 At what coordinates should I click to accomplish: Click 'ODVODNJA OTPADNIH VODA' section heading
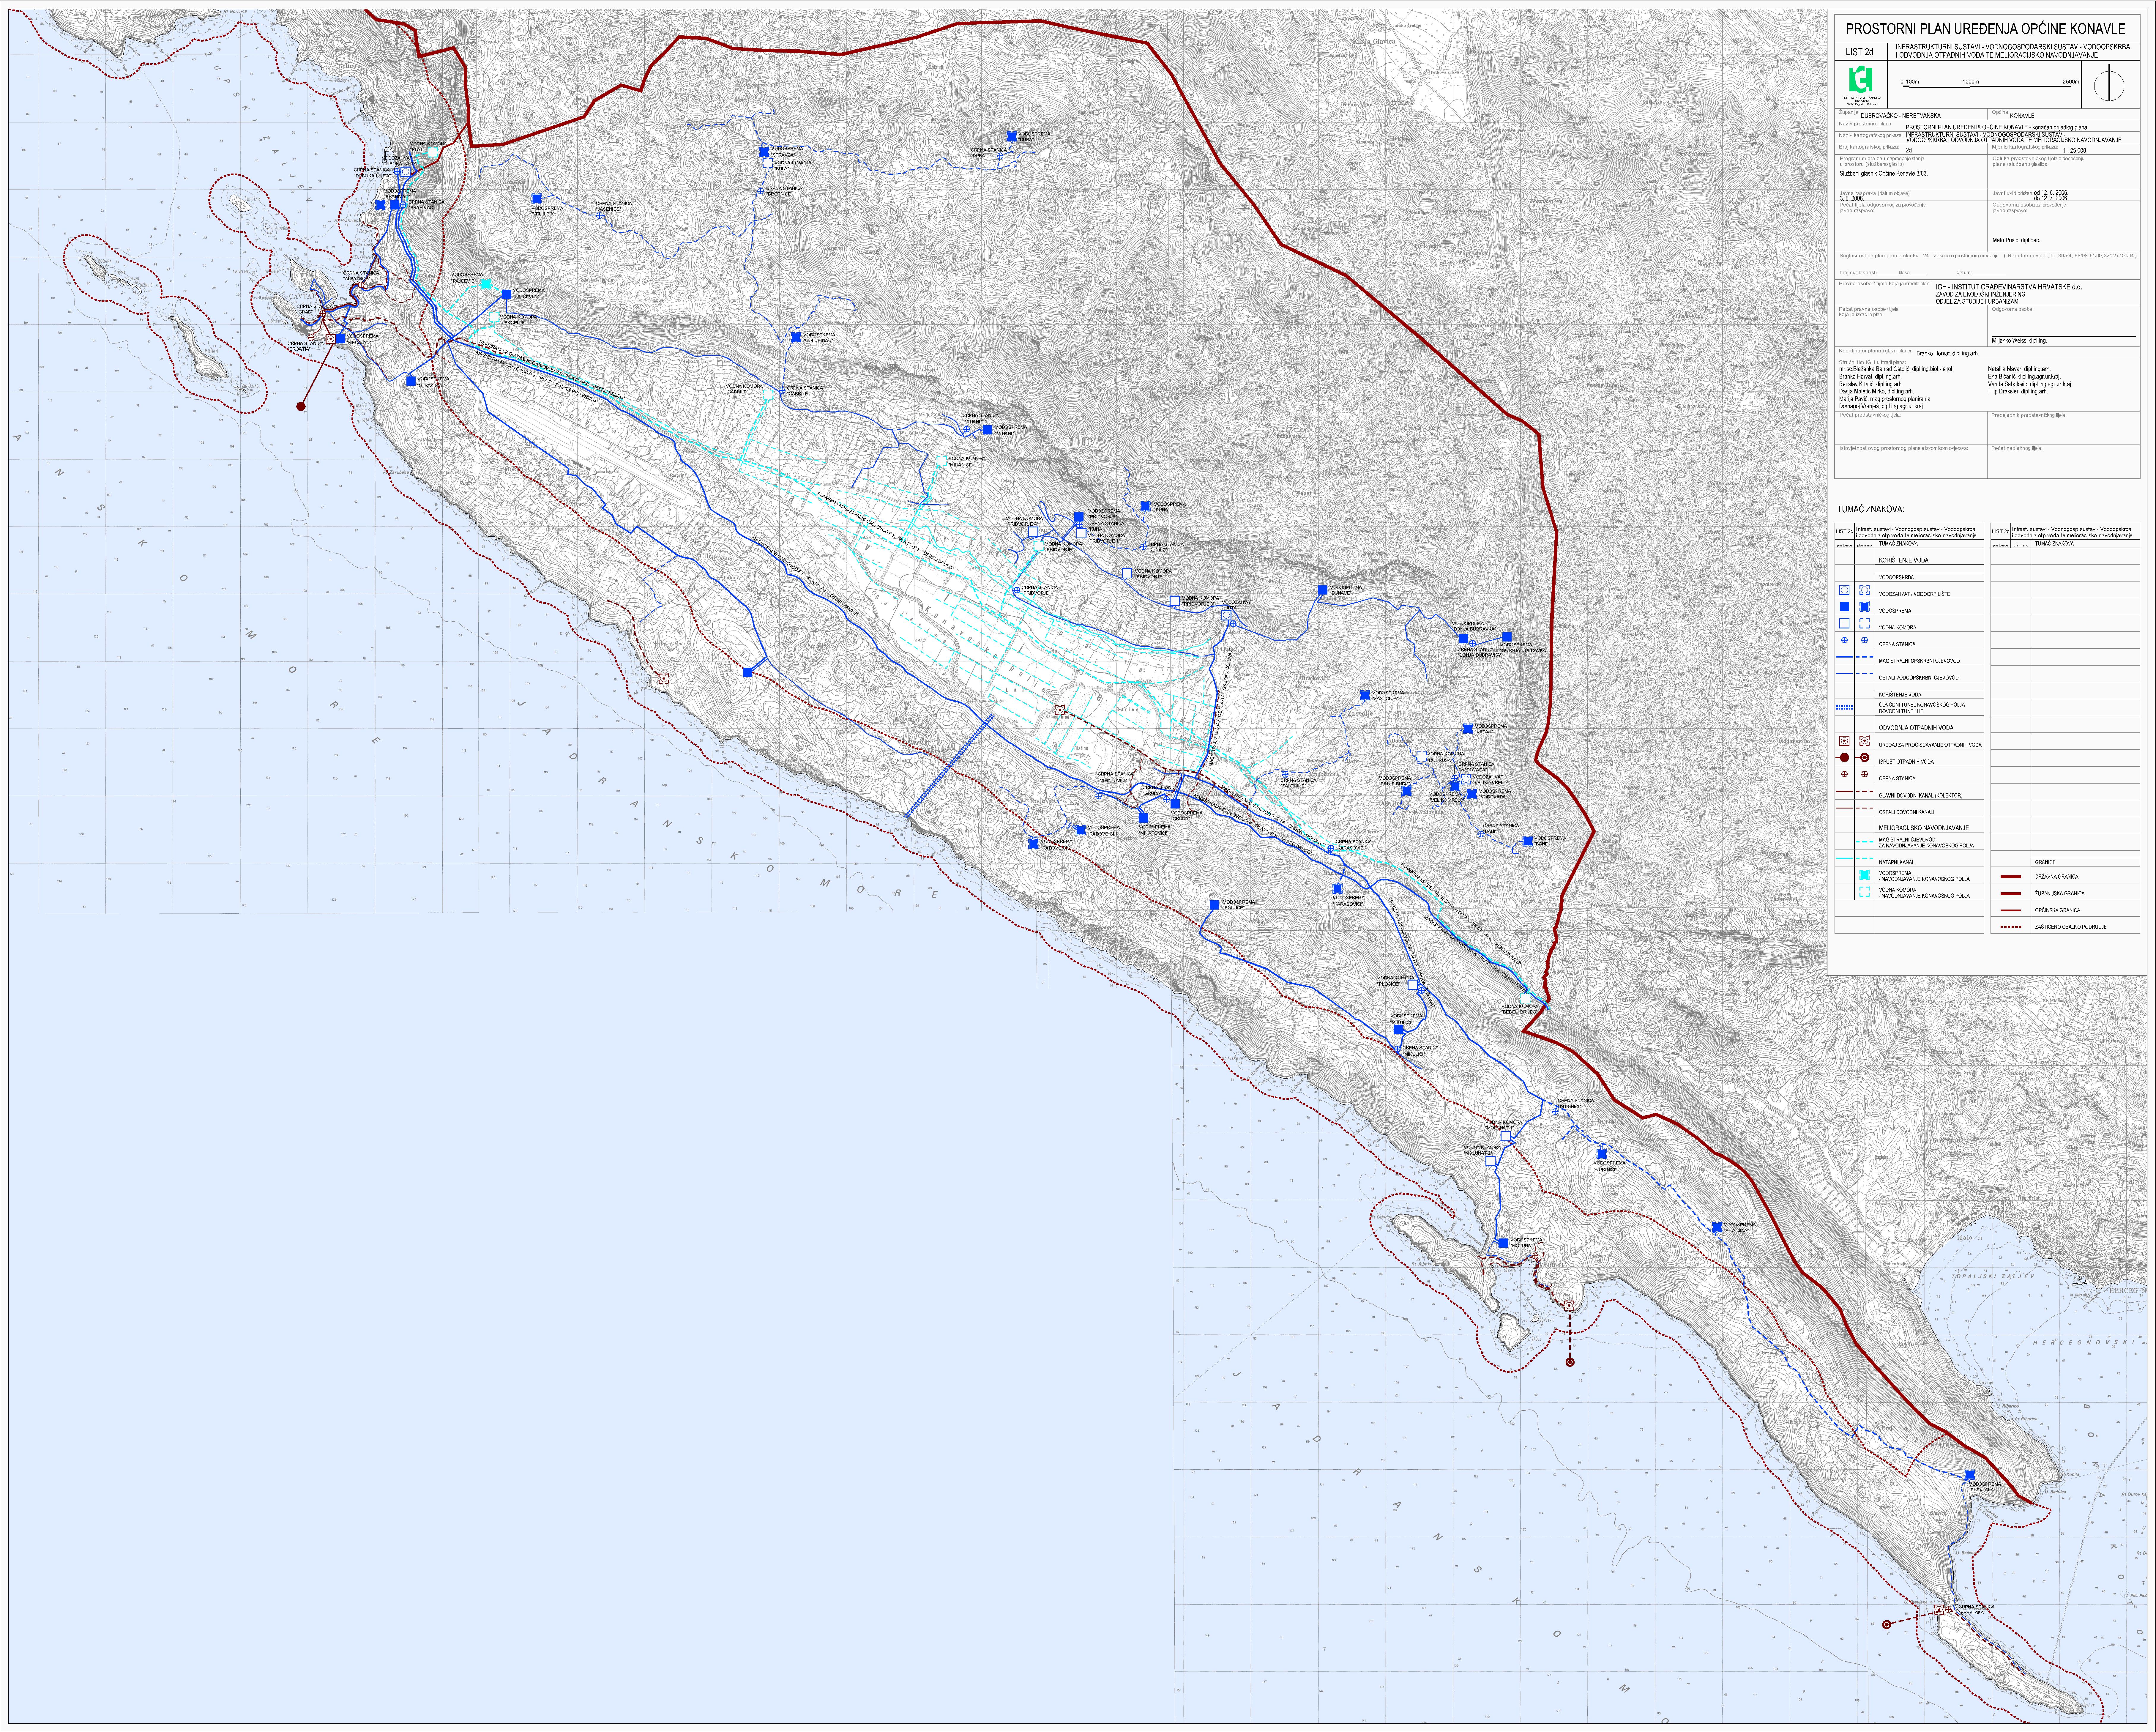pyautogui.click(x=1916, y=728)
